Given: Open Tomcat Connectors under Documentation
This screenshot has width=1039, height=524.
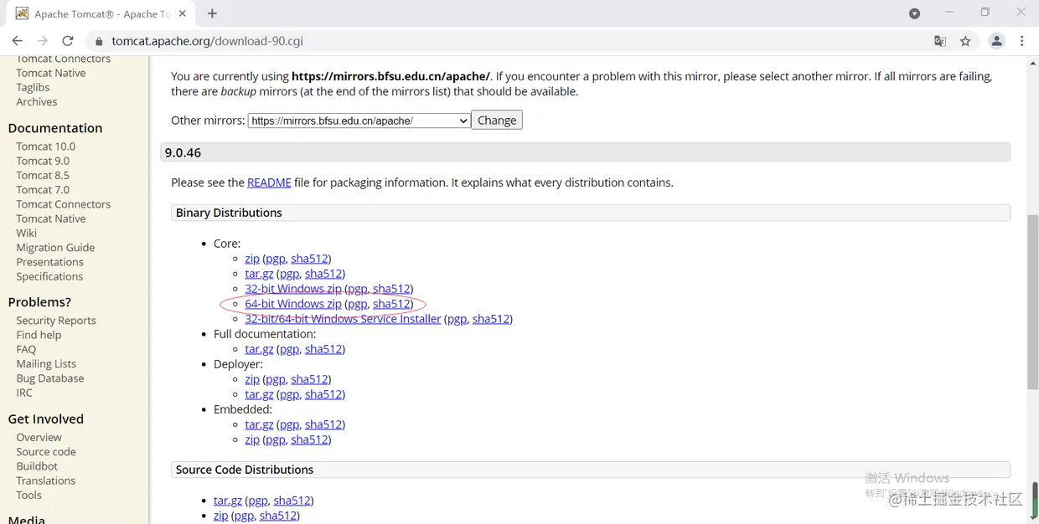Looking at the screenshot, I should coord(64,204).
